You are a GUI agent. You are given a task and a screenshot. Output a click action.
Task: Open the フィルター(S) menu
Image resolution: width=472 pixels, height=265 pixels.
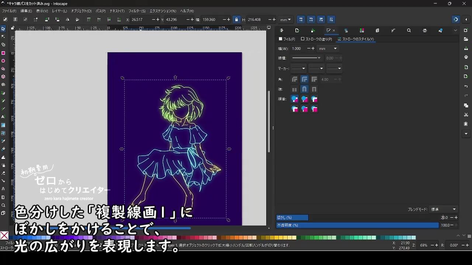coord(137,11)
